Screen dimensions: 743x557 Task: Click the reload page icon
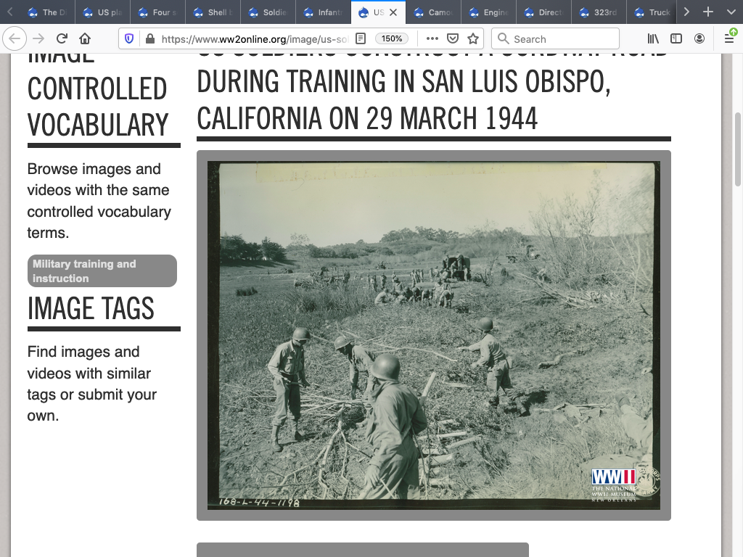[x=62, y=39]
